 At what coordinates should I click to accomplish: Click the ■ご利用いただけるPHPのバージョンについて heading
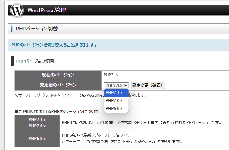[57, 112]
